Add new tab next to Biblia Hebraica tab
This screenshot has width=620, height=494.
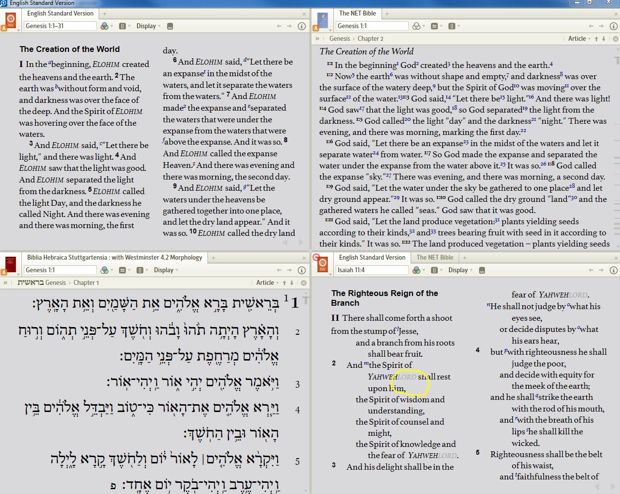tap(213, 258)
